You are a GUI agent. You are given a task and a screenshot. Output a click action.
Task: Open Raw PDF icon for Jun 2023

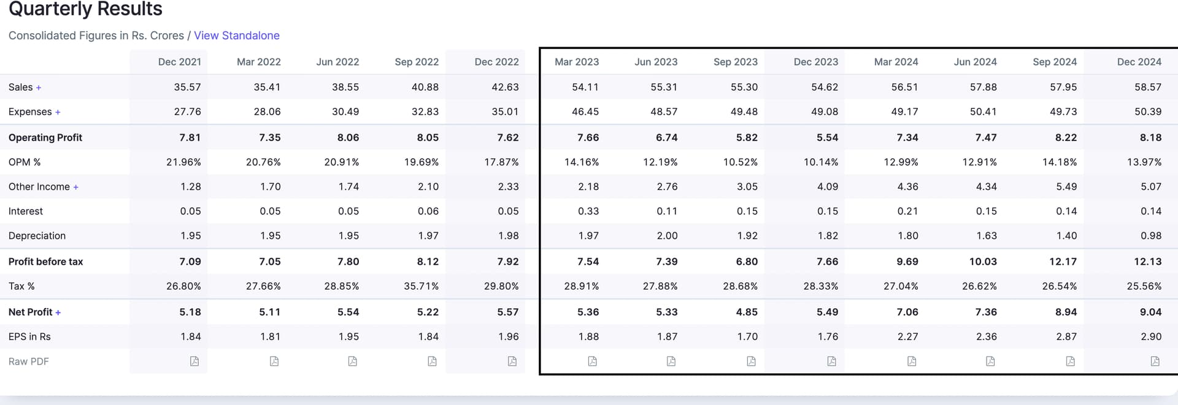[671, 361]
